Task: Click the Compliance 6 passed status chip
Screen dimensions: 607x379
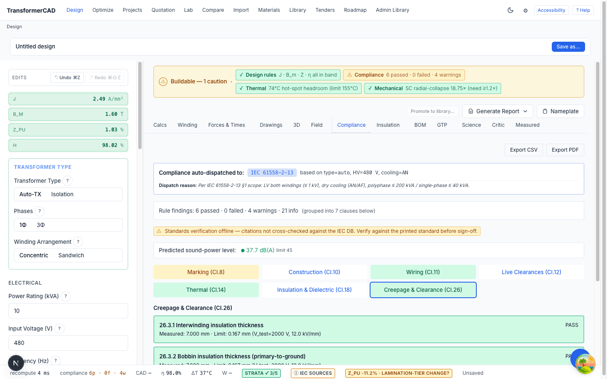Action: click(404, 75)
